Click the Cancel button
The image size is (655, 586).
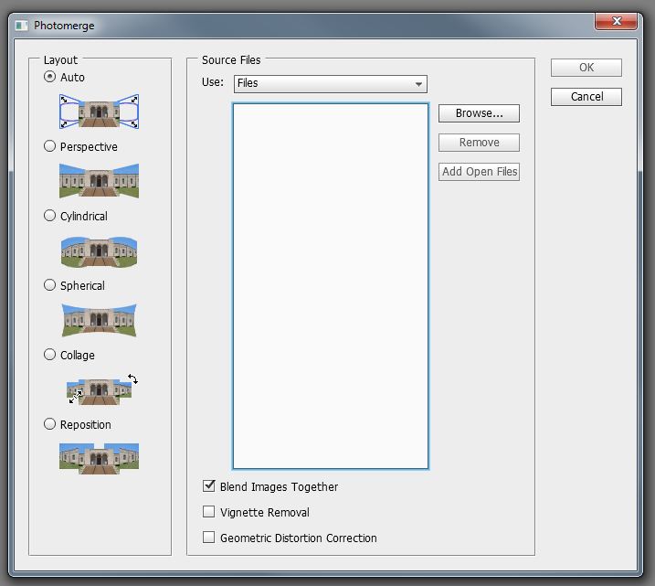click(586, 97)
